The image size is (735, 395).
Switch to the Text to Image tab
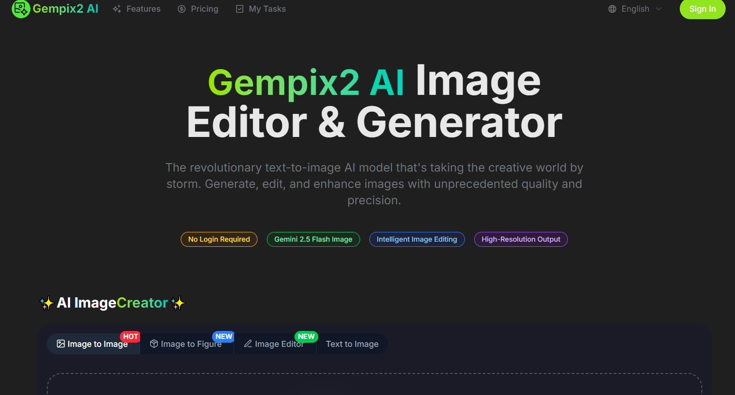tap(352, 344)
